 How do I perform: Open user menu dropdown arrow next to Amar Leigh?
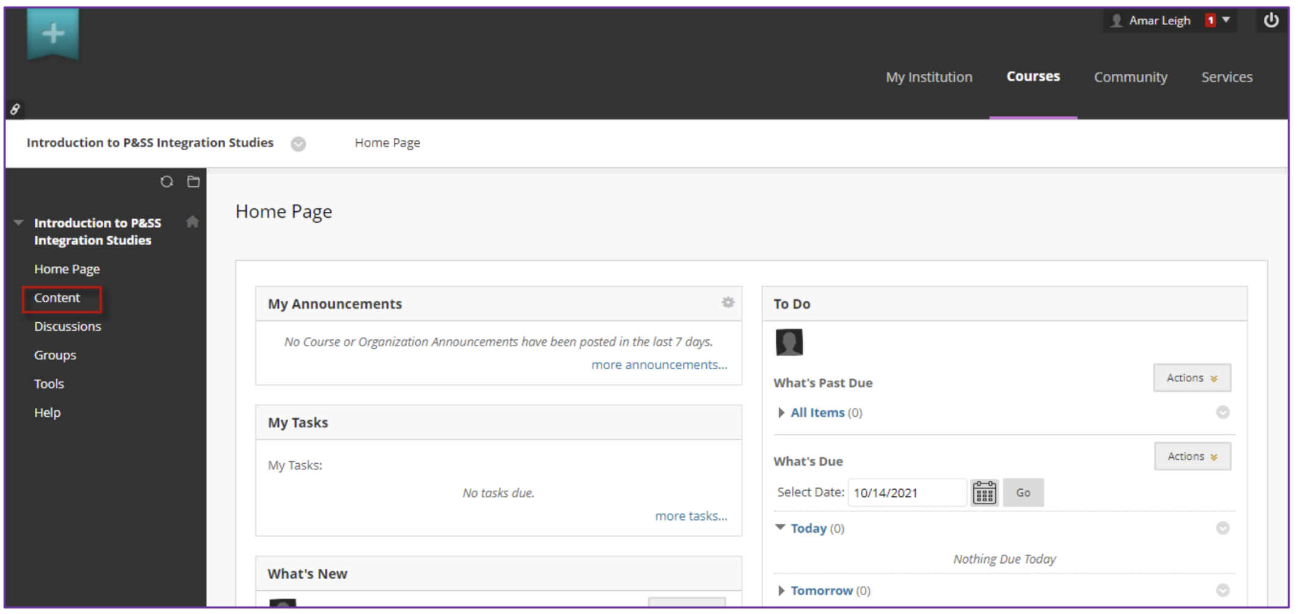1226,20
